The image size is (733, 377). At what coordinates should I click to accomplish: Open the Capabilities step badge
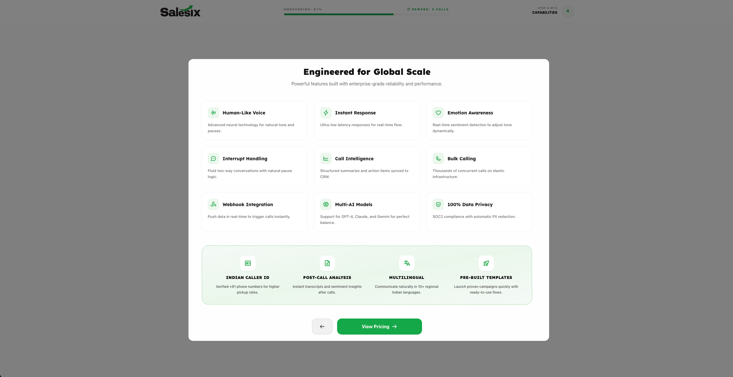point(567,11)
